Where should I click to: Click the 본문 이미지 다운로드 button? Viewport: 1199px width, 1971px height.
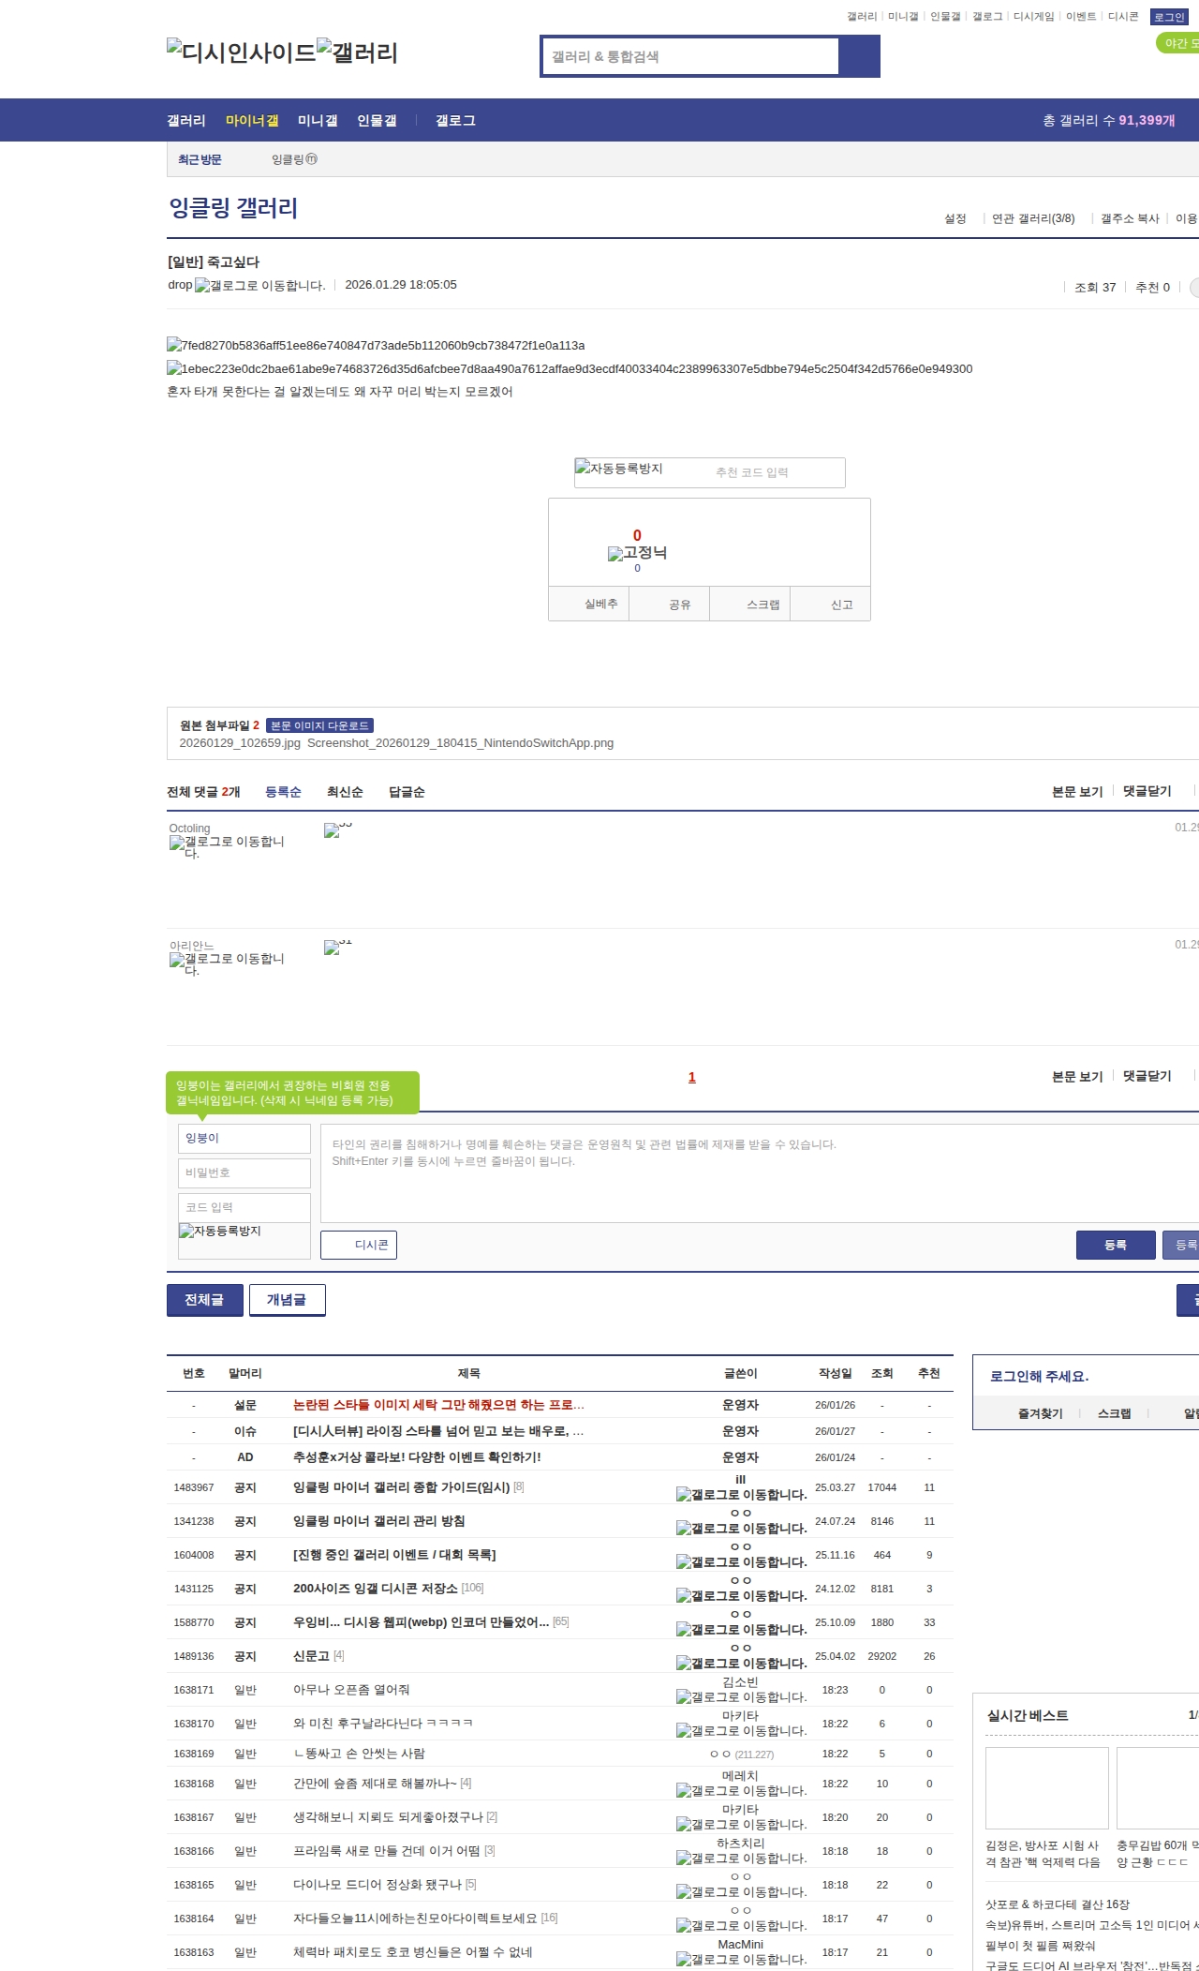(x=319, y=725)
